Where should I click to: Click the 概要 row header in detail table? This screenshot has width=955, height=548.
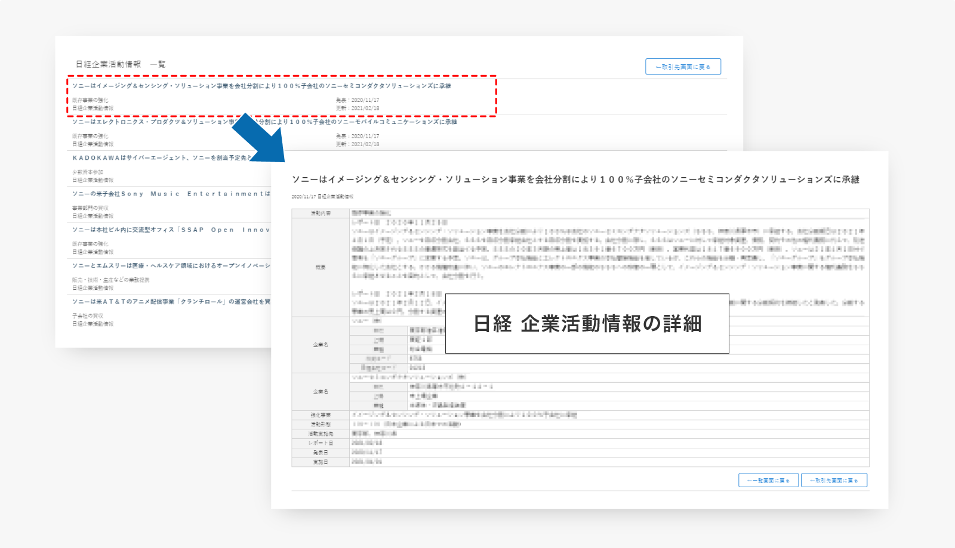(x=321, y=267)
